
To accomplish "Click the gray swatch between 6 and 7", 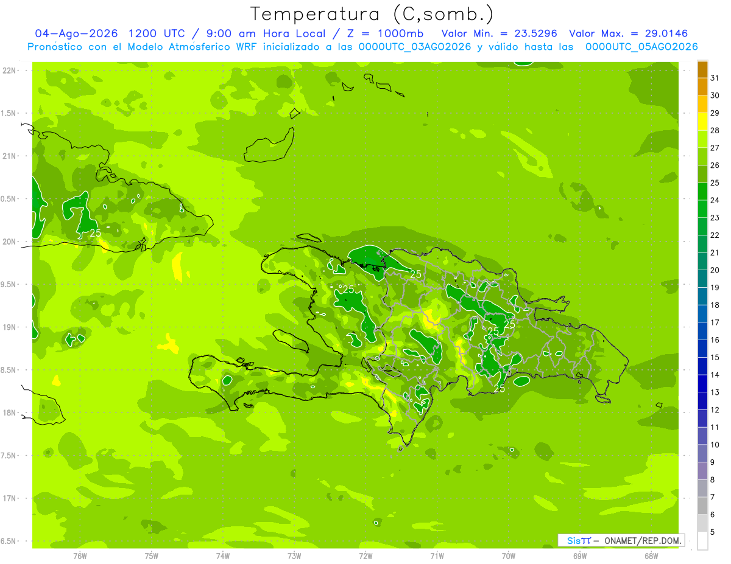I will coord(702,506).
